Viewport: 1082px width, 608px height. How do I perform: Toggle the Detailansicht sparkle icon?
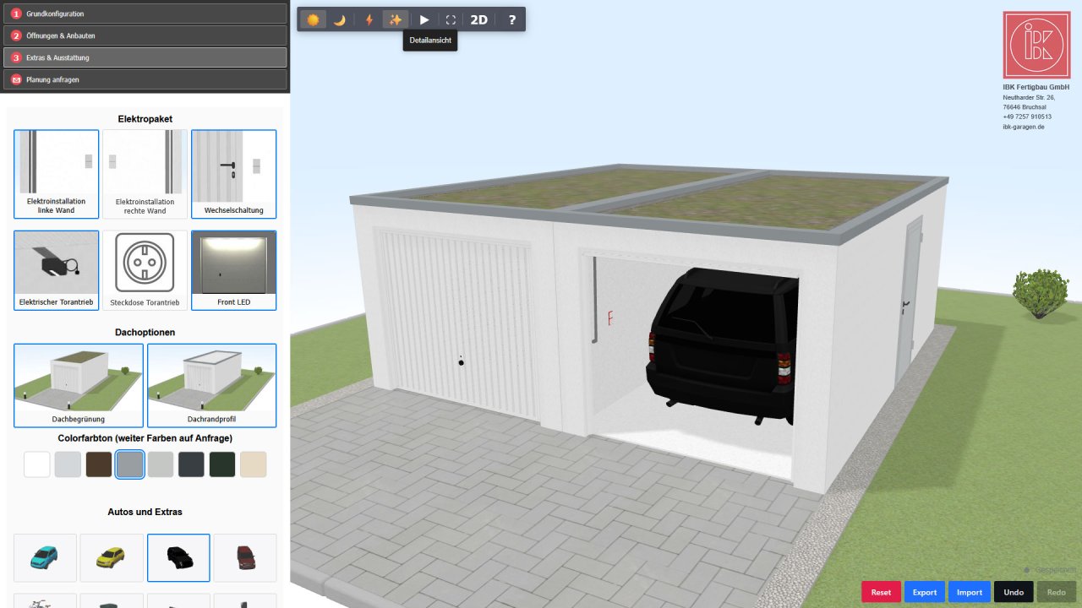click(395, 19)
